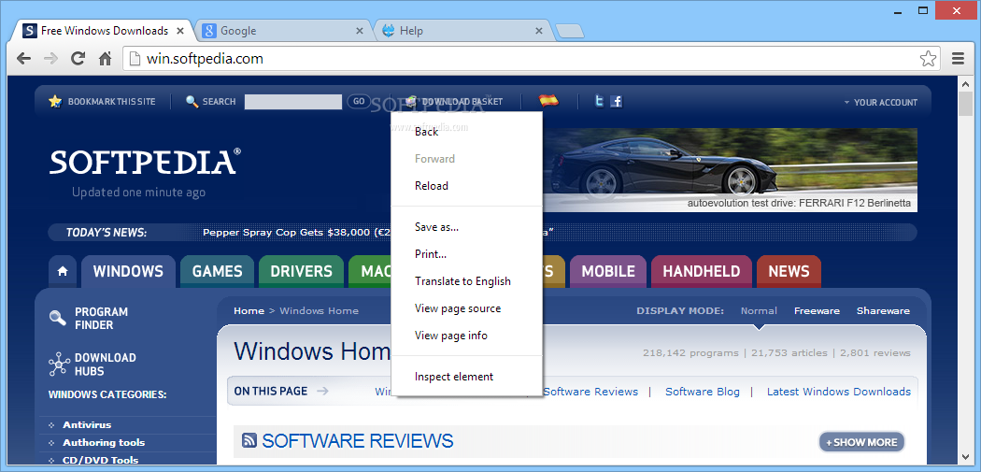Viewport: 981px width, 472px height.
Task: Open the Software Reviews page link
Action: 590,392
